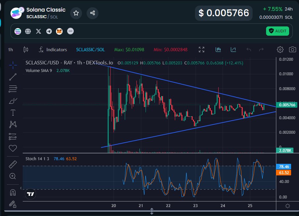This screenshot has height=216, width=299.
Task: Open the 1h timeframe selector
Action: pyautogui.click(x=11, y=50)
